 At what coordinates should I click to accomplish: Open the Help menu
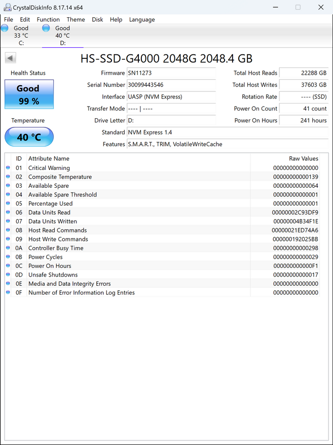pyautogui.click(x=116, y=20)
